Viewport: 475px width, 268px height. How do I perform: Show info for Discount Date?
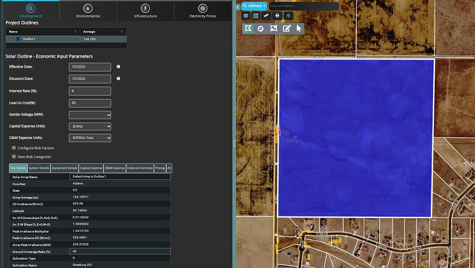[118, 79]
